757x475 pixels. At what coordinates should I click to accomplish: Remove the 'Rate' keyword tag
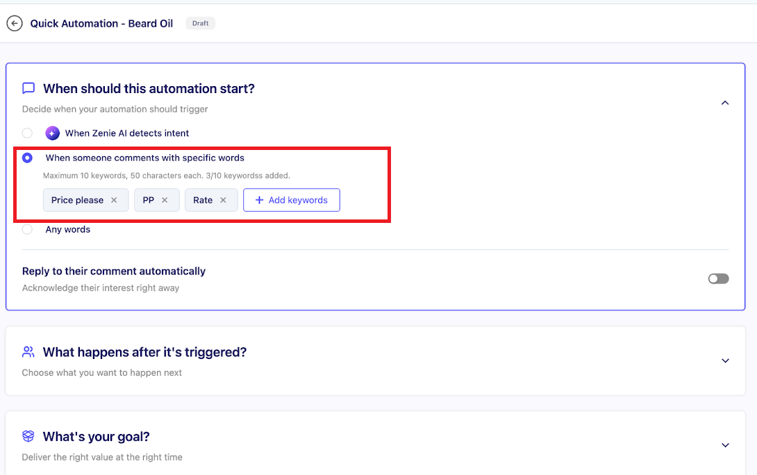click(223, 200)
